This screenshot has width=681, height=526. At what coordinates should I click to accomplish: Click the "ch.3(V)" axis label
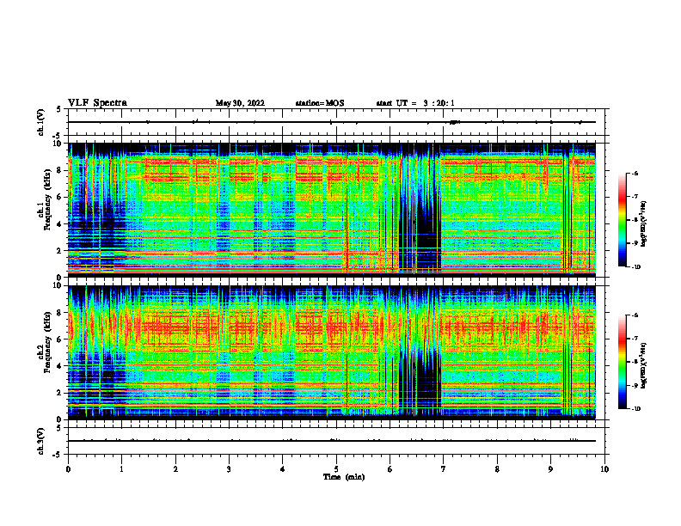(41, 441)
